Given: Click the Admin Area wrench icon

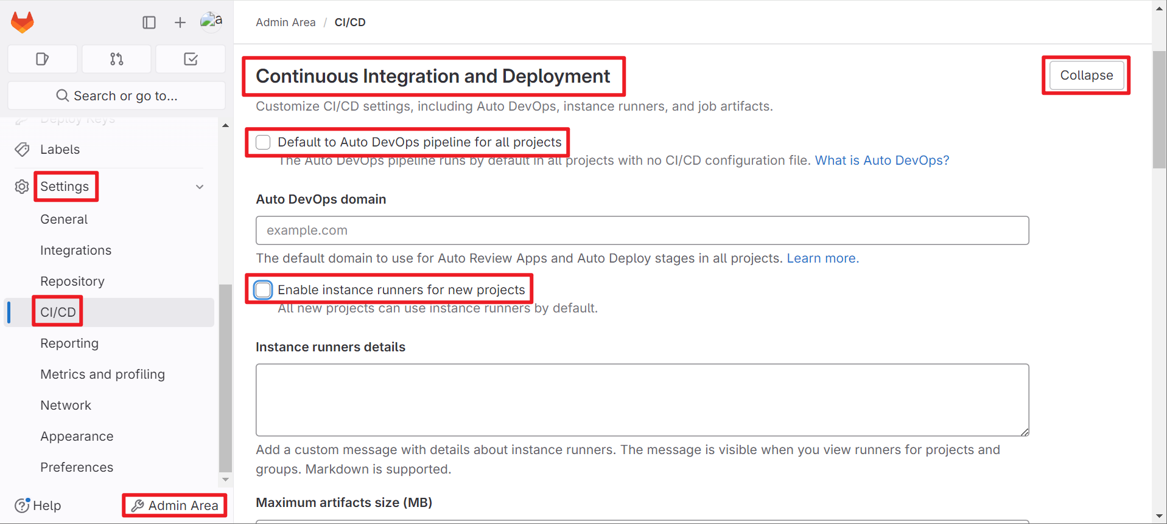Looking at the screenshot, I should tap(138, 506).
